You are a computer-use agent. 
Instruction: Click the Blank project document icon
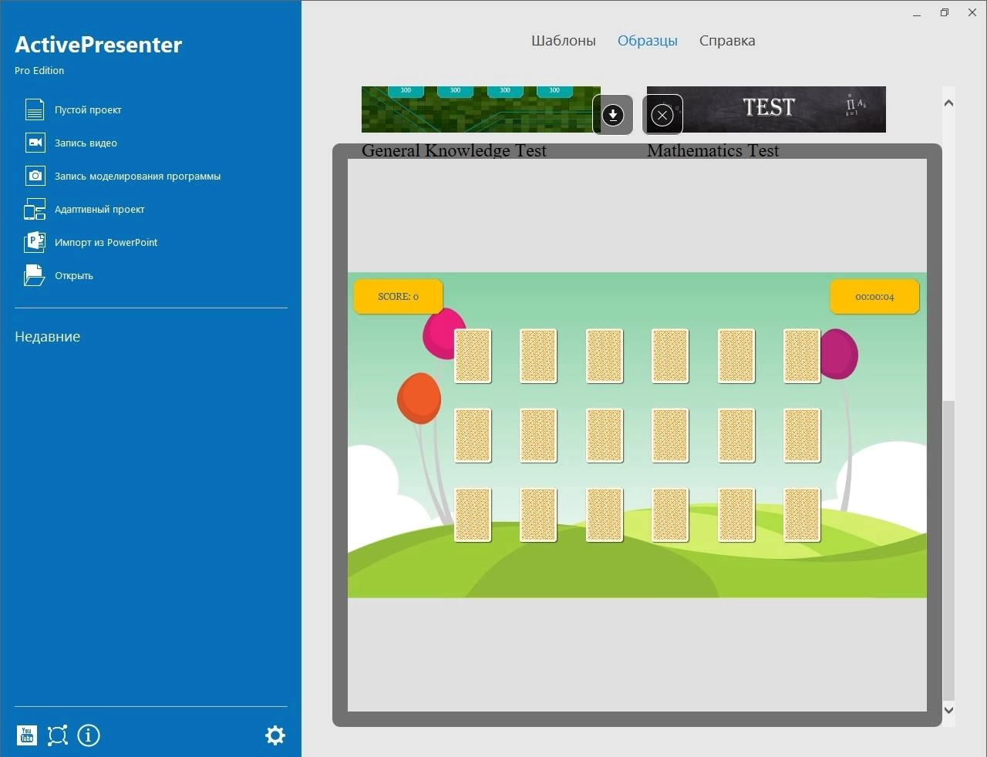[35, 109]
